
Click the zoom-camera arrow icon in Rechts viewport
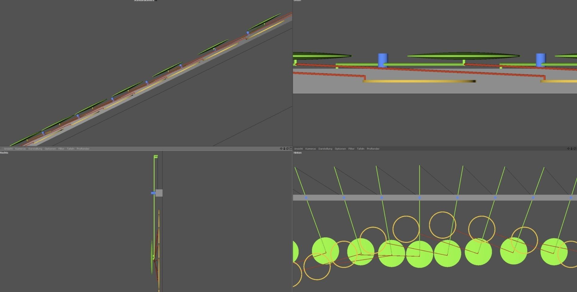click(x=284, y=149)
